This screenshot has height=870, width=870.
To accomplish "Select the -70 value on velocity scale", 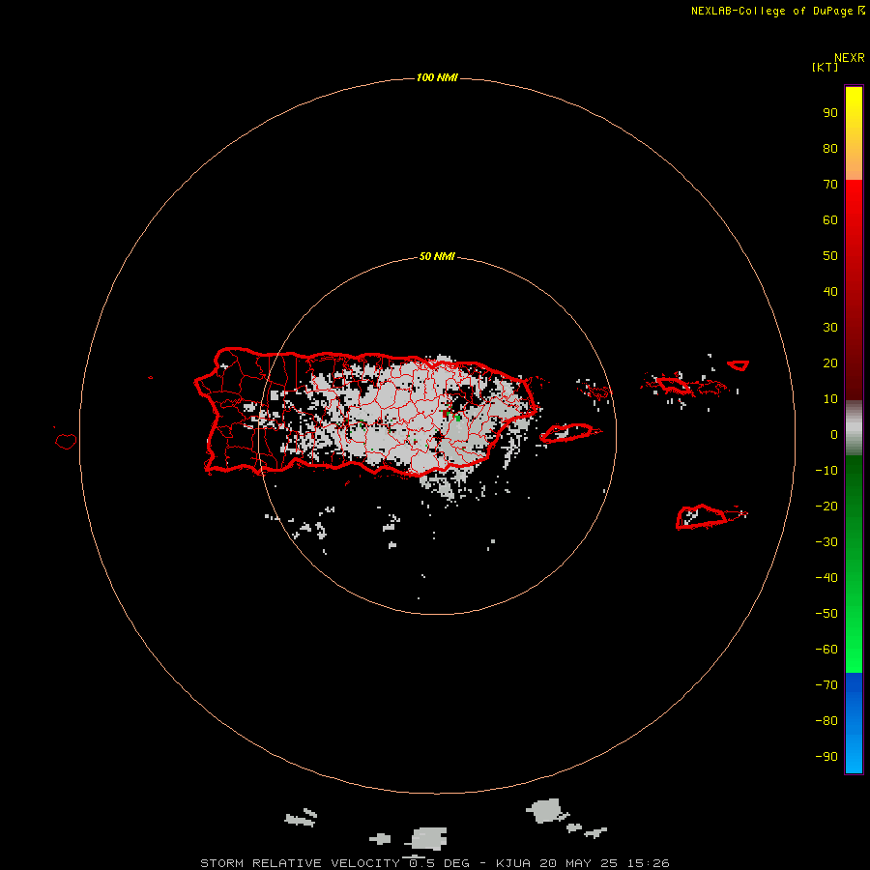I will pos(826,685).
